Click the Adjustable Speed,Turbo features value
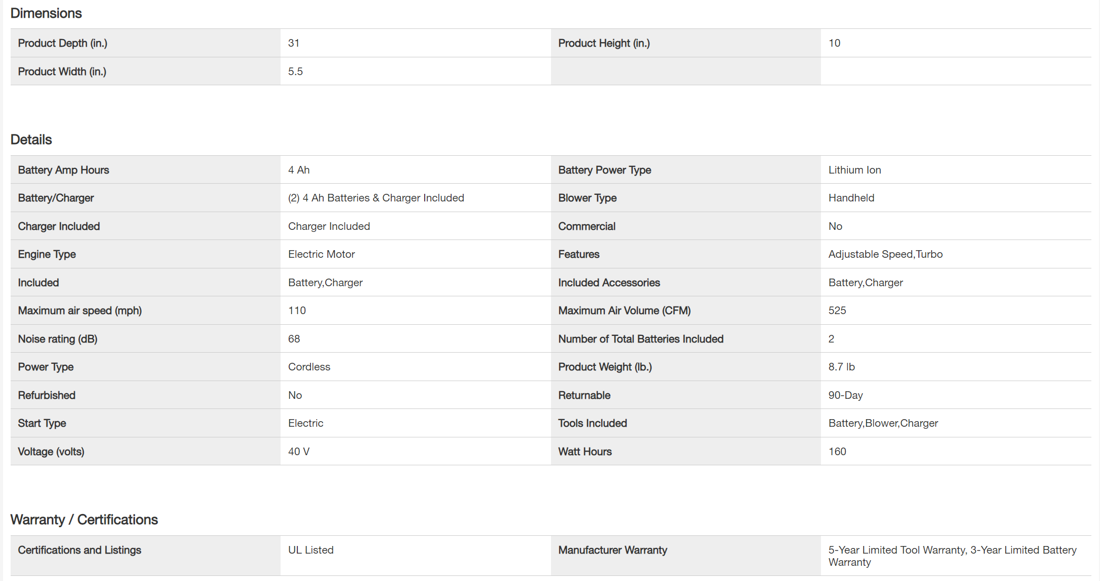1100x581 pixels. [885, 254]
